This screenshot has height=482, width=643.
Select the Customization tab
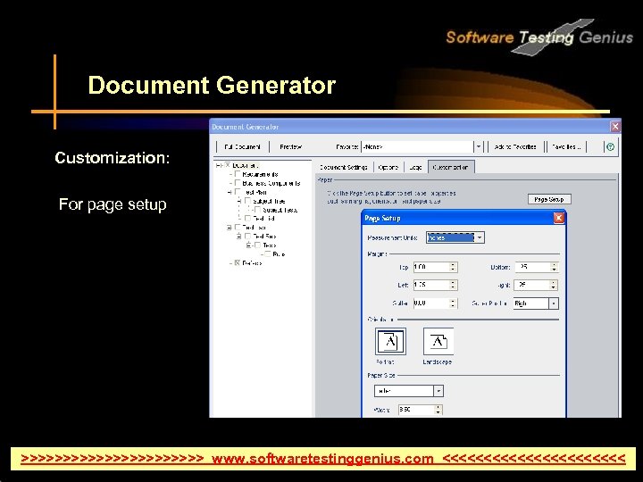pos(451,167)
